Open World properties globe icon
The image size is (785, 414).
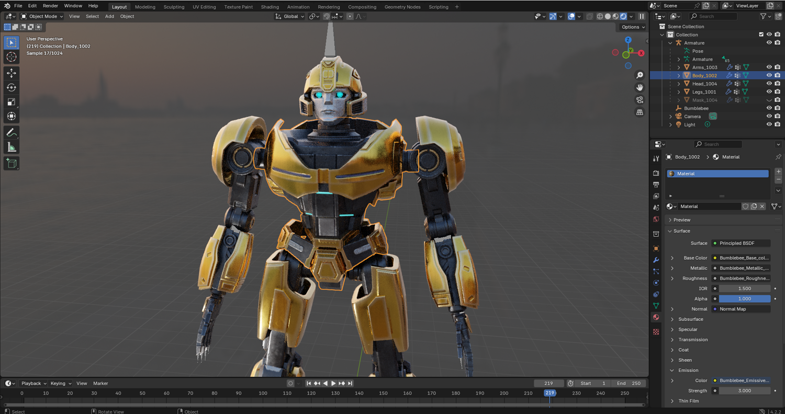click(656, 219)
